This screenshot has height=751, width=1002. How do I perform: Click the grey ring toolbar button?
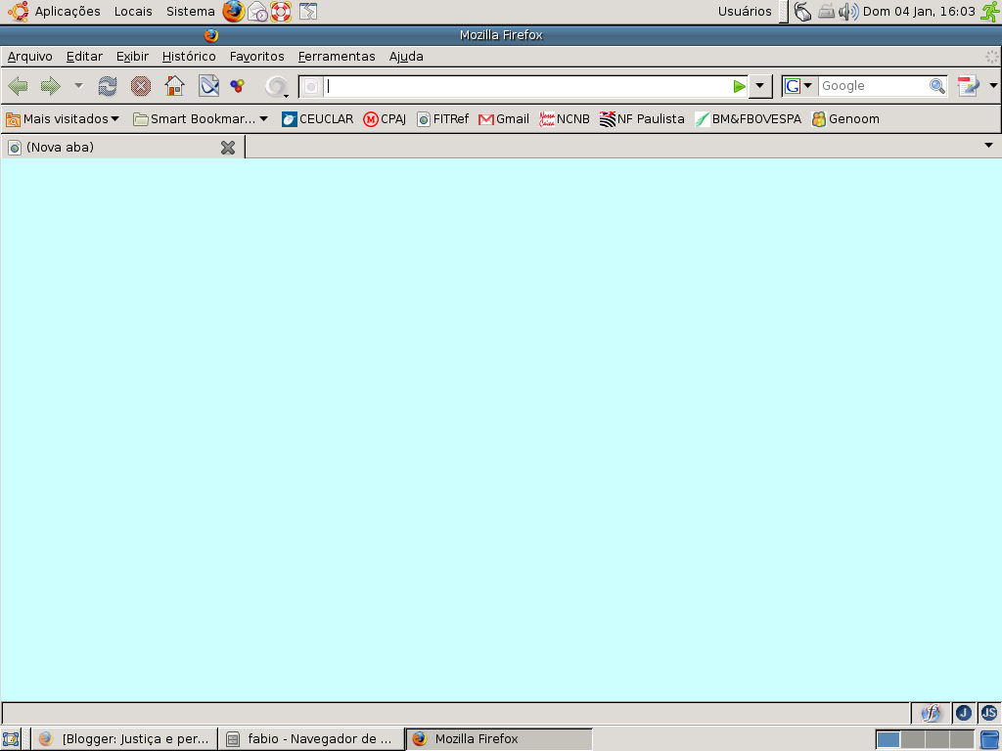pyautogui.click(x=275, y=86)
